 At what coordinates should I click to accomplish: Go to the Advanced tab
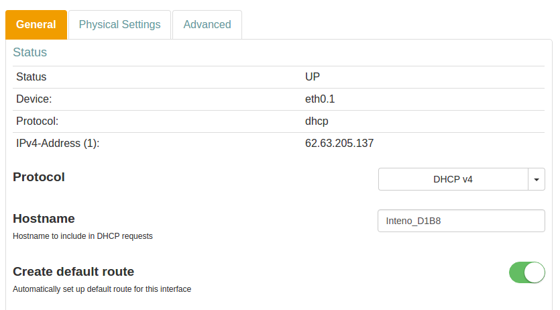[207, 25]
